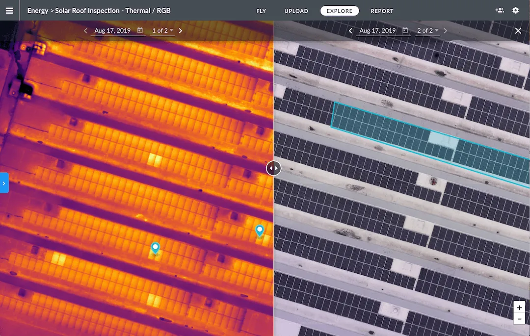Zoom in on the RGB map
The image size is (530, 336).
click(x=519, y=307)
